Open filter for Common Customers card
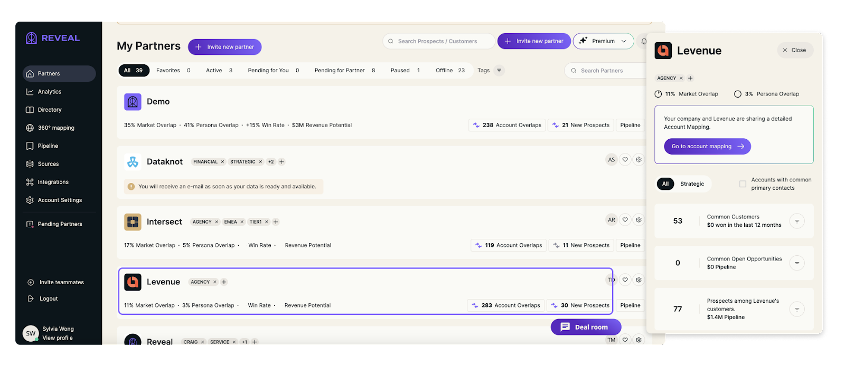Screen dimensions: 845x366 (x=797, y=221)
